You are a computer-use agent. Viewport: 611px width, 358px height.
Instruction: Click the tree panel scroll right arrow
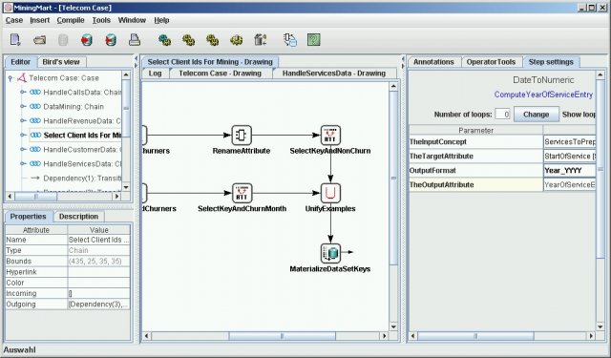point(116,197)
